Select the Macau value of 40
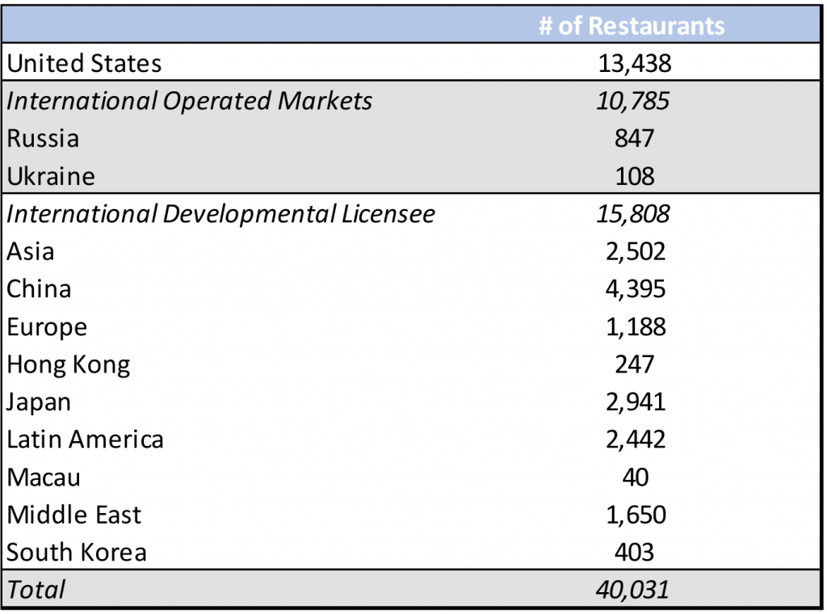The width and height of the screenshot is (827, 614). [635, 477]
